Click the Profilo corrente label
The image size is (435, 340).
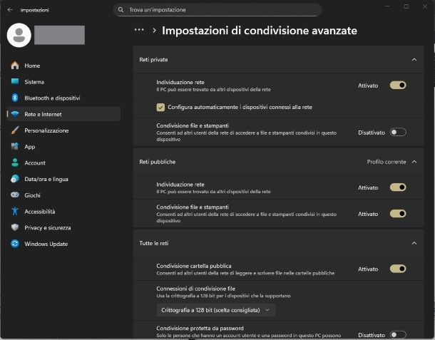pyautogui.click(x=387, y=162)
